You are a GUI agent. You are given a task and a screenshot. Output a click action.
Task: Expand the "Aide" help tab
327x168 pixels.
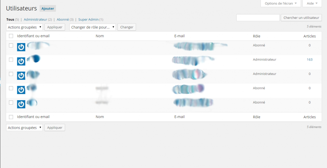pyautogui.click(x=312, y=4)
